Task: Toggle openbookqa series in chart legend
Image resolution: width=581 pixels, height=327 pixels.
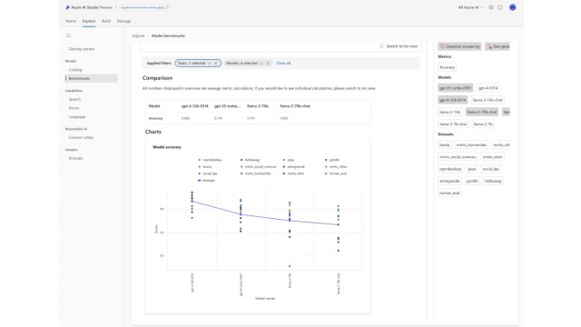Action: click(x=210, y=160)
